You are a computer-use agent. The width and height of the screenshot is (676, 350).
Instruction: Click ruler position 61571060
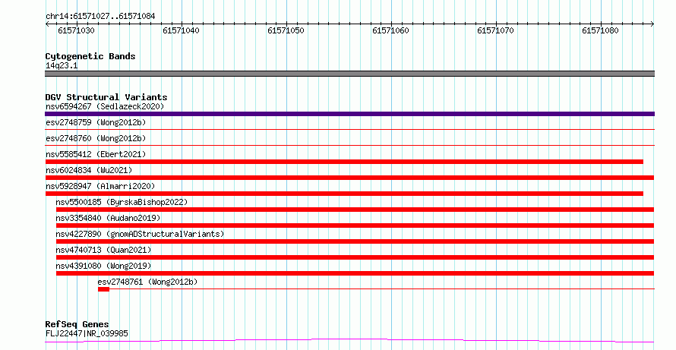tap(390, 30)
